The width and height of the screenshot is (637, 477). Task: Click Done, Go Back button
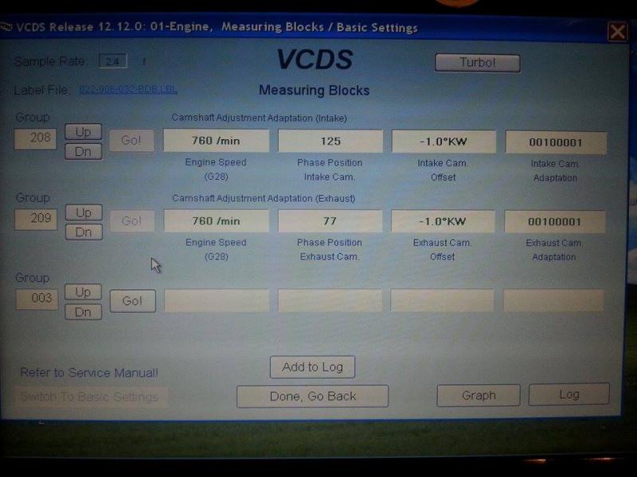pos(312,396)
